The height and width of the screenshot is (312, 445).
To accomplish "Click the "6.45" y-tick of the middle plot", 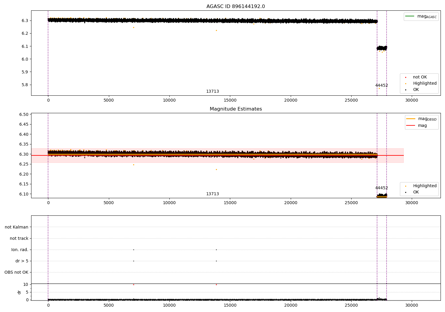I will (x=24, y=124).
